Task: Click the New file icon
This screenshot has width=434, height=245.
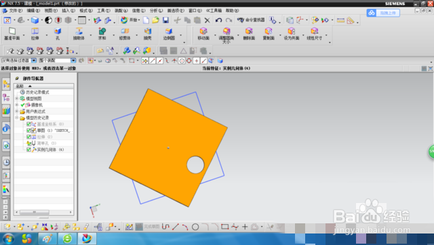Action: pos(146,20)
